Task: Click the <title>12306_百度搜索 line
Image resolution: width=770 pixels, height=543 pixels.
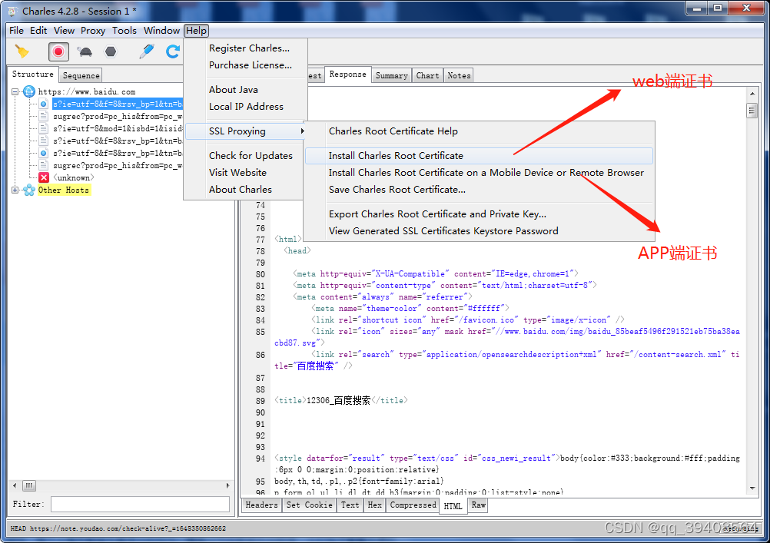Action: (x=340, y=401)
